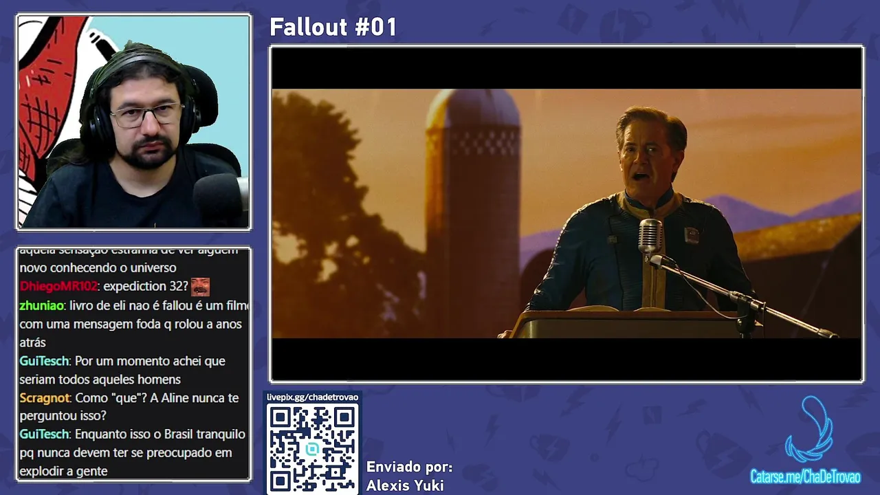Click the text 'livro de eli nao é fallou'
880x495 pixels.
click(x=131, y=305)
